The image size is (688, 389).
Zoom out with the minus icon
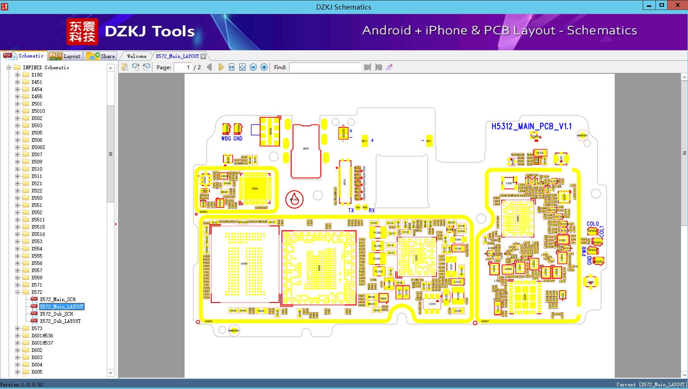pos(253,67)
